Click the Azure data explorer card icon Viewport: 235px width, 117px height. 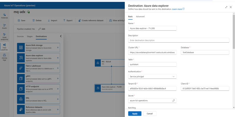(21, 58)
